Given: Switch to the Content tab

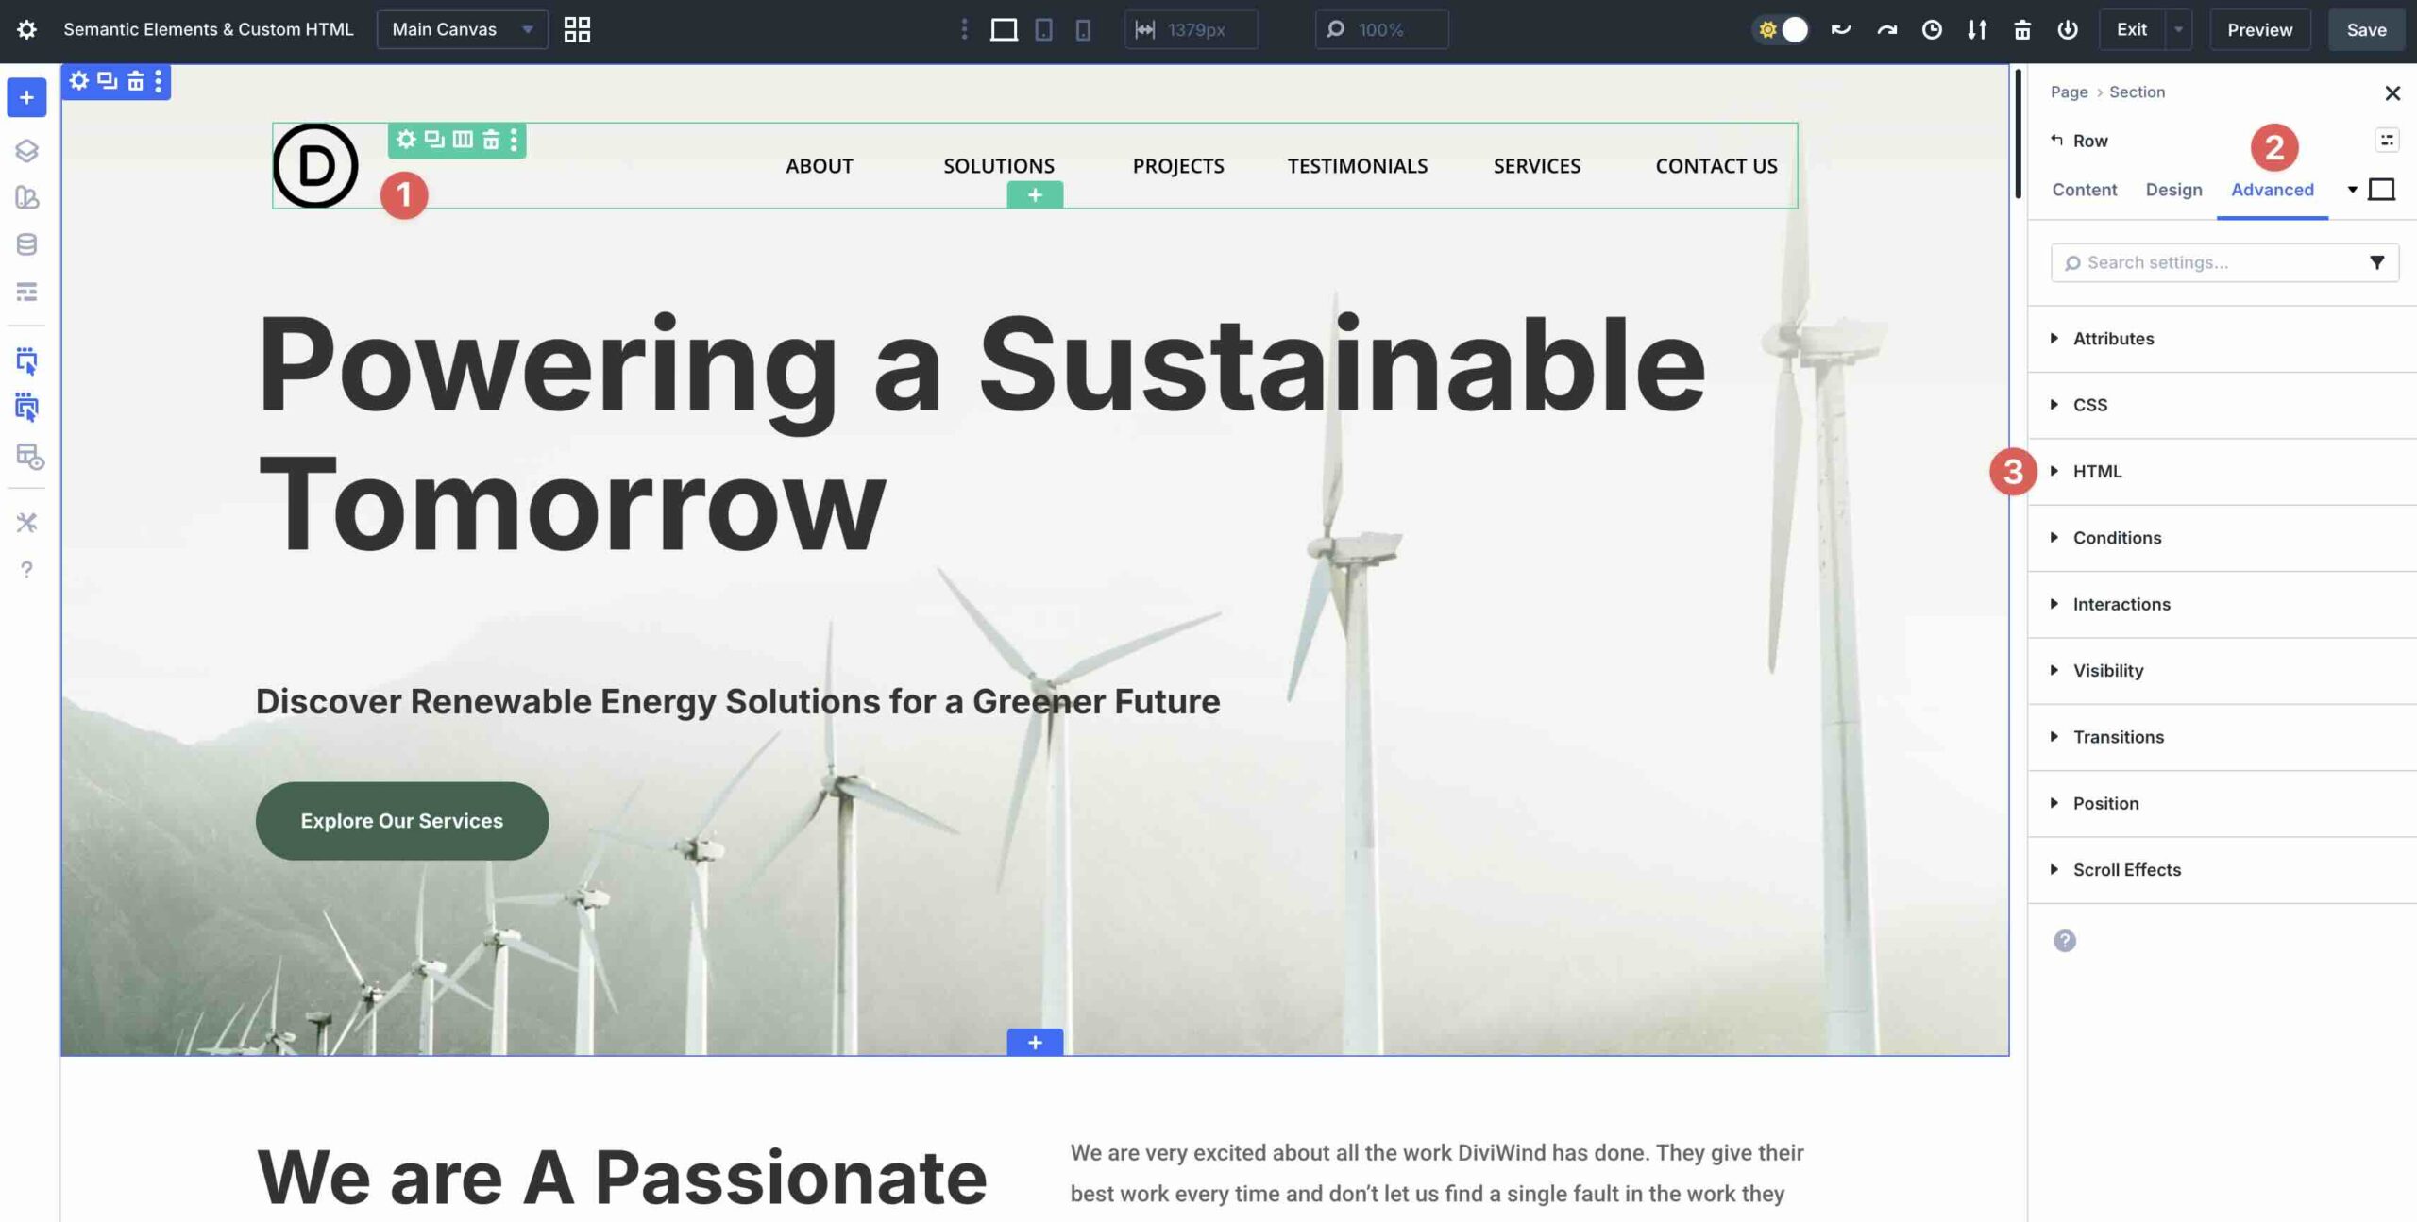Looking at the screenshot, I should point(2084,190).
